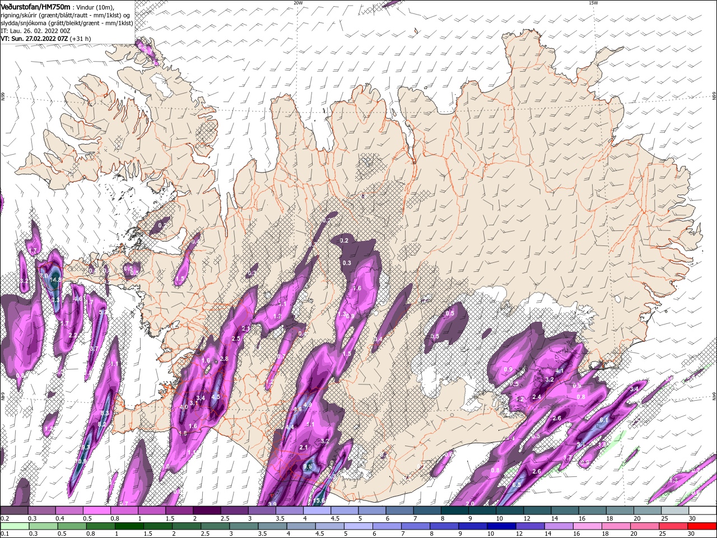This screenshot has height=538, width=717.
Task: Click the '15.6' precipitation value on the map
Action: pos(319,500)
